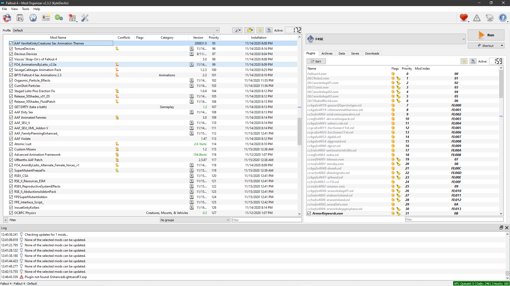Toggle ArmorKeywords.esm plugin checkbox
Viewport: 510px width, 286px height.
309,213
